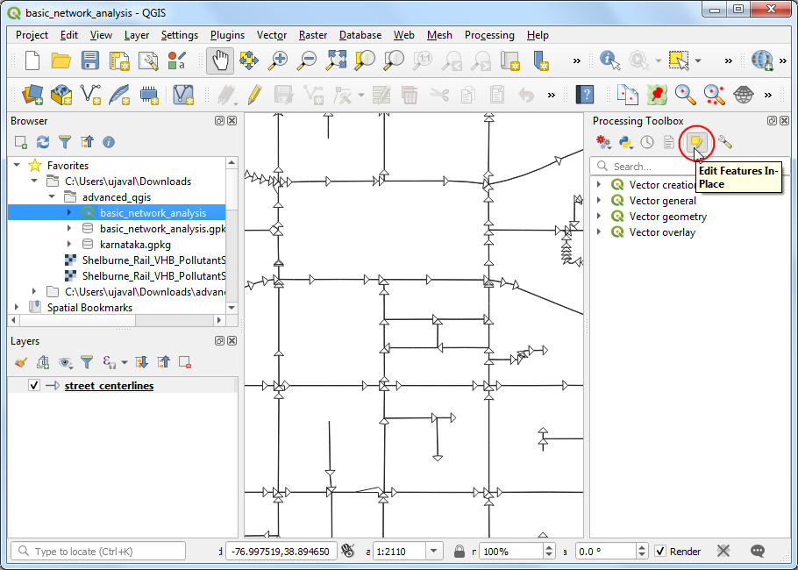This screenshot has width=798, height=570.
Task: Expand the Vector geometry group
Action: [x=599, y=217]
